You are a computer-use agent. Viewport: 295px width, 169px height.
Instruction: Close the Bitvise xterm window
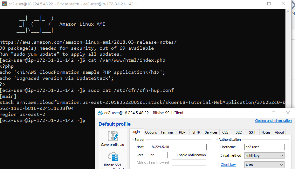click(283, 4)
